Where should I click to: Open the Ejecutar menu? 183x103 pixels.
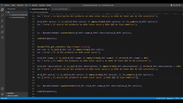point(35,5)
